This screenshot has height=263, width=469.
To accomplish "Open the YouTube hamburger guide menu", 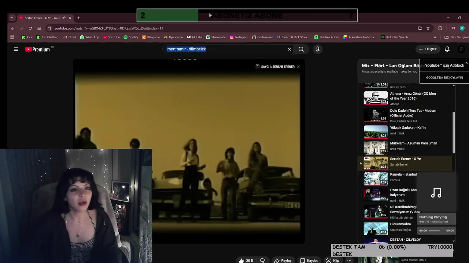I will [16, 49].
